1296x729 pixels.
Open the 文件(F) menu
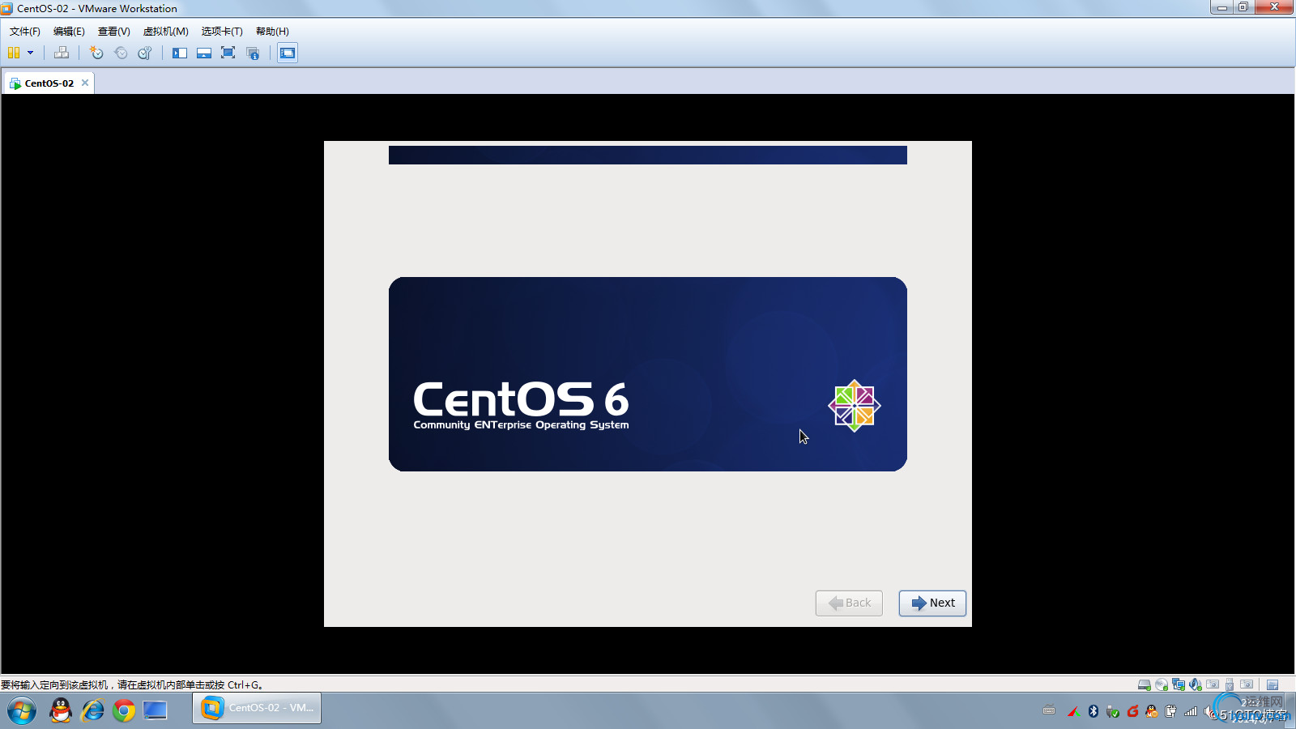click(x=24, y=31)
